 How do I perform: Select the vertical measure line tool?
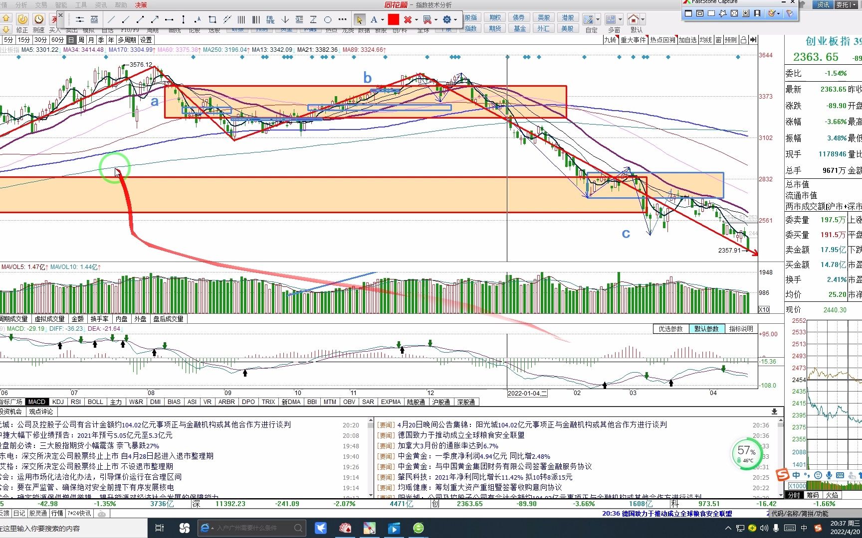click(184, 20)
